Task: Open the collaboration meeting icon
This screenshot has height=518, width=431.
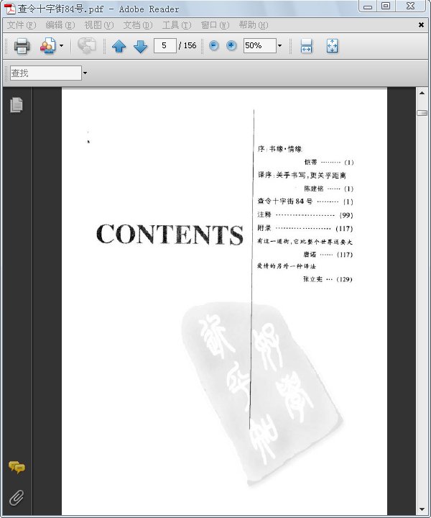Action: click(48, 46)
